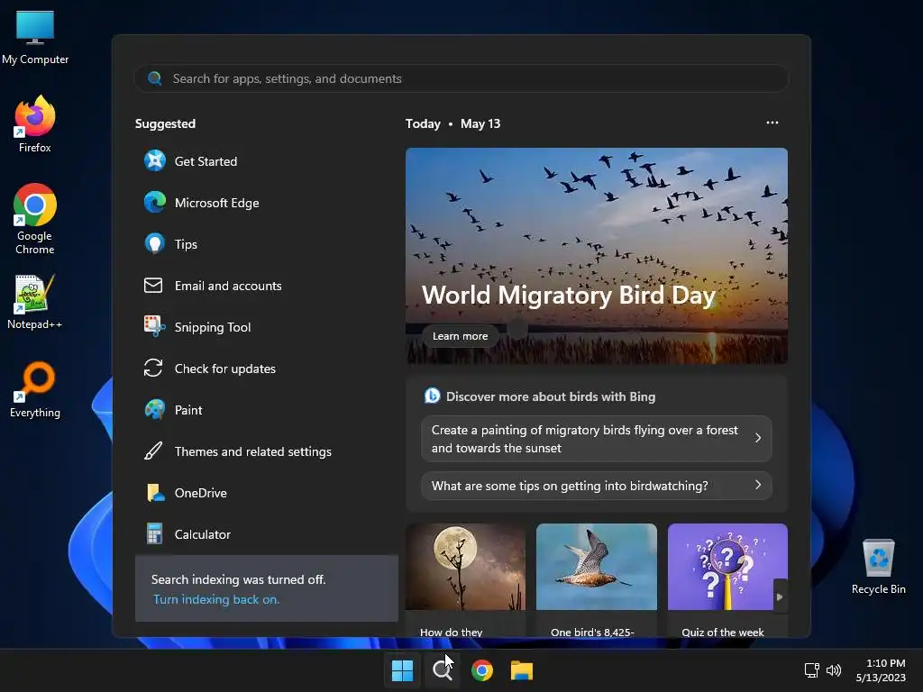Image resolution: width=923 pixels, height=692 pixels.
Task: Select the Recycle Bin desktop icon
Action: click(878, 567)
